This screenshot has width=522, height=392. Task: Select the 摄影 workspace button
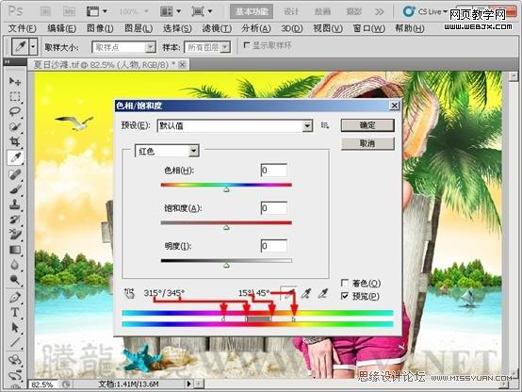point(353,11)
